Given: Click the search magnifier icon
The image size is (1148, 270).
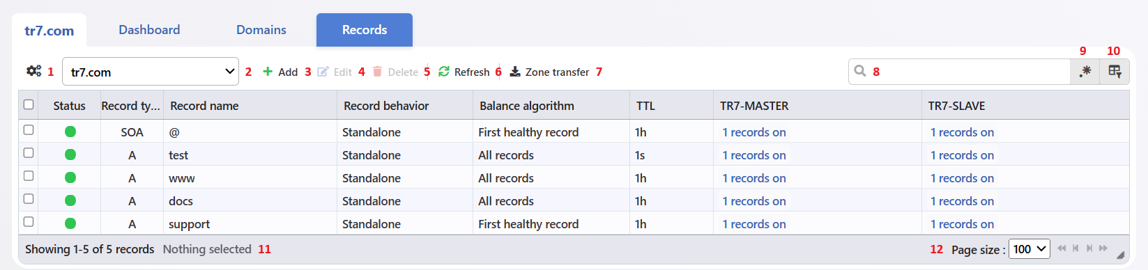Looking at the screenshot, I should (860, 71).
